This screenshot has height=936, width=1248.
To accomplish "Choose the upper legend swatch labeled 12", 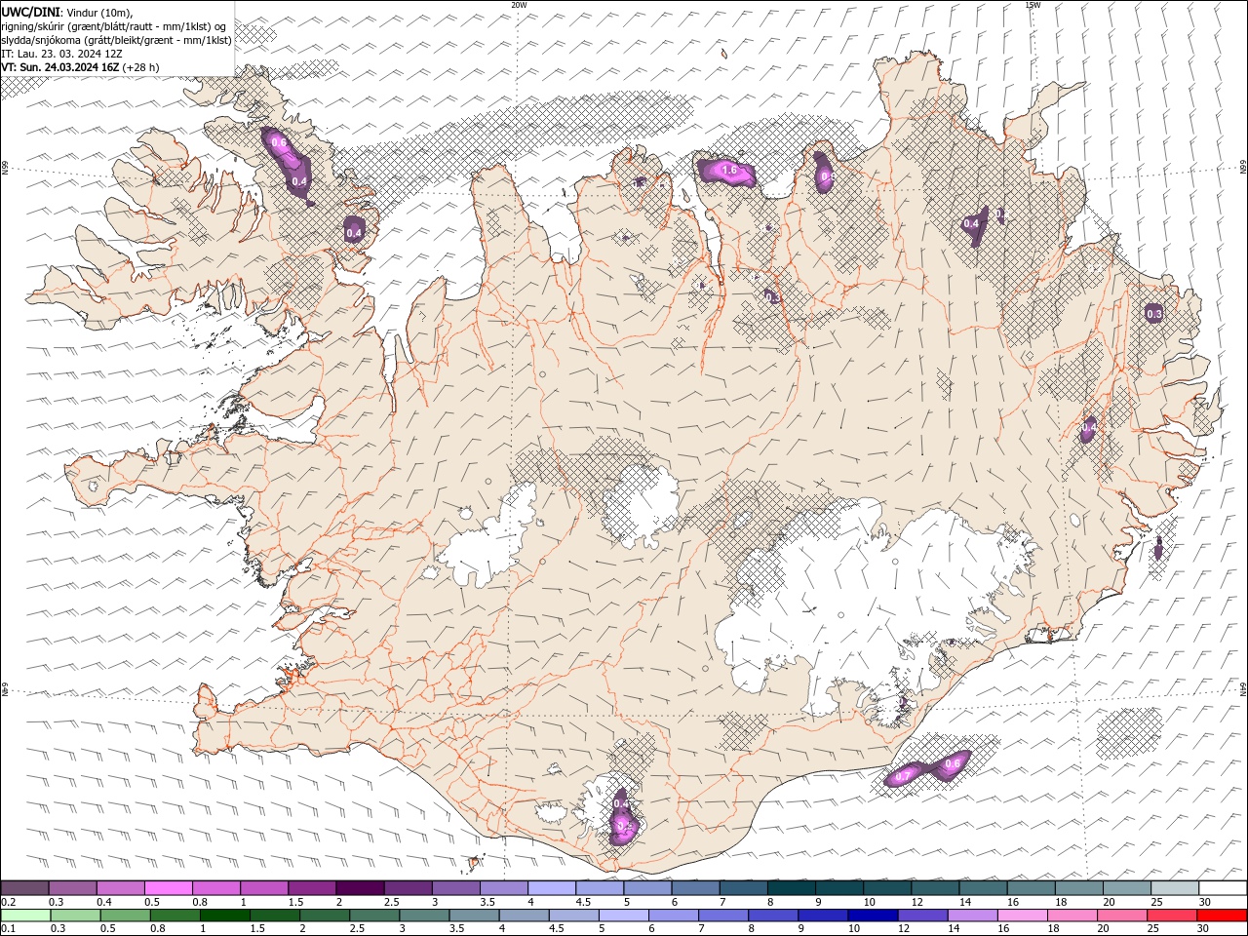I will [x=934, y=888].
